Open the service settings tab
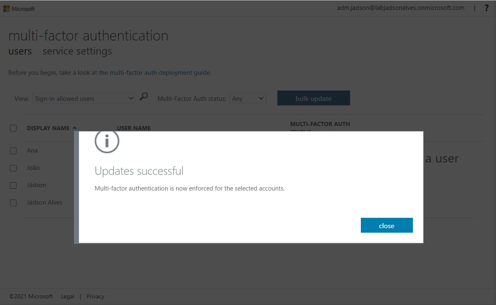The height and width of the screenshot is (305, 496). coord(77,51)
